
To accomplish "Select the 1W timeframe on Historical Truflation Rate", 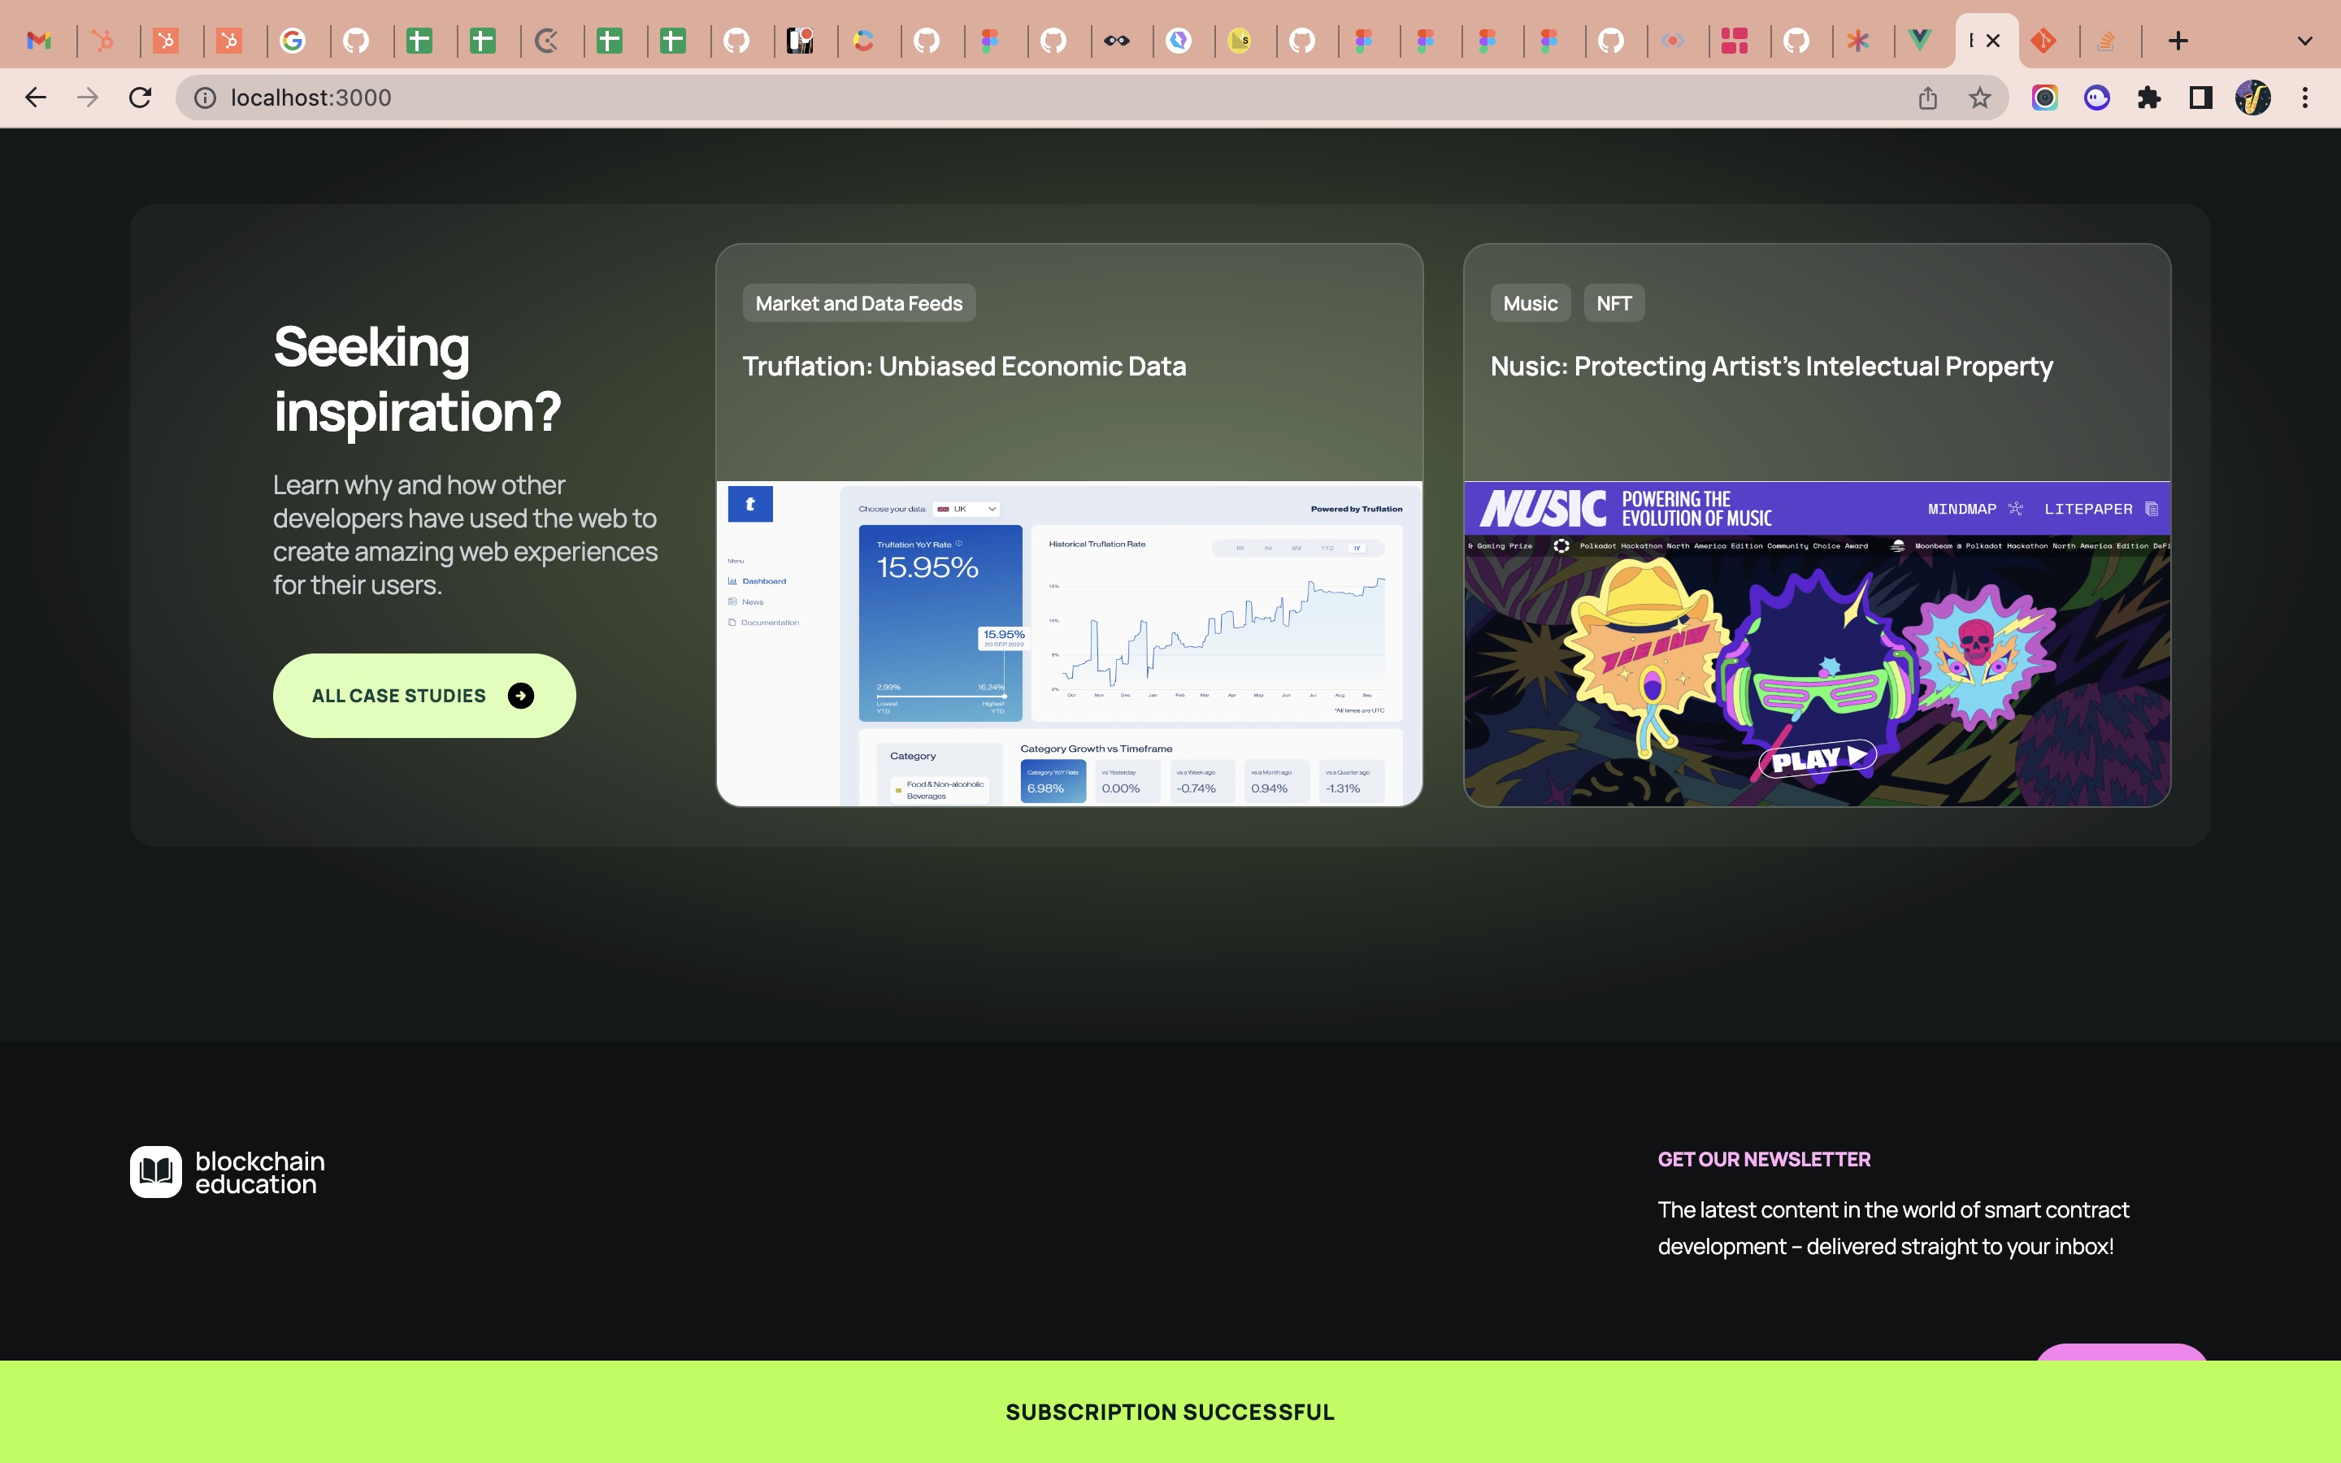I will click(1240, 549).
